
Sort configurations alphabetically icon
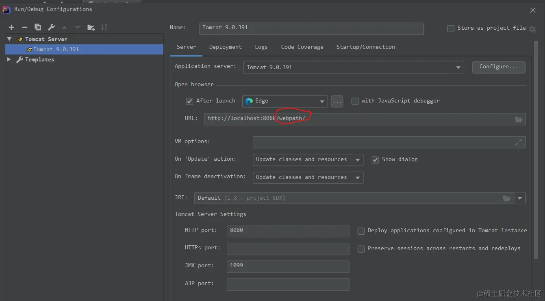pyautogui.click(x=104, y=27)
